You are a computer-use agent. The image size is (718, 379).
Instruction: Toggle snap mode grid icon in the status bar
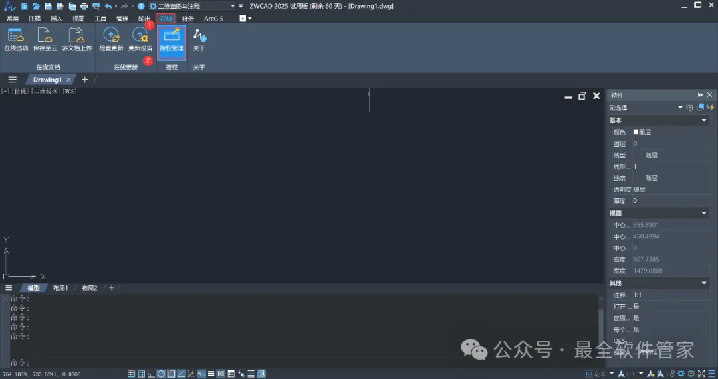point(132,374)
